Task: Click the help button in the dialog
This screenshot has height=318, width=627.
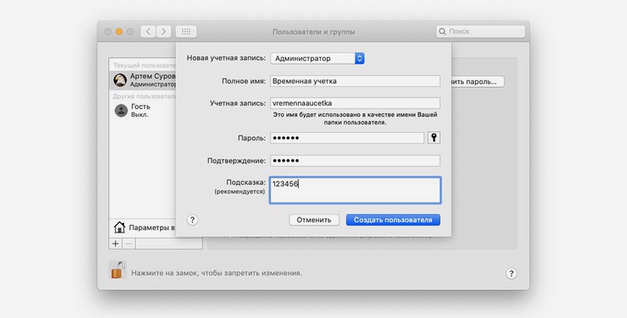Action: pos(192,220)
